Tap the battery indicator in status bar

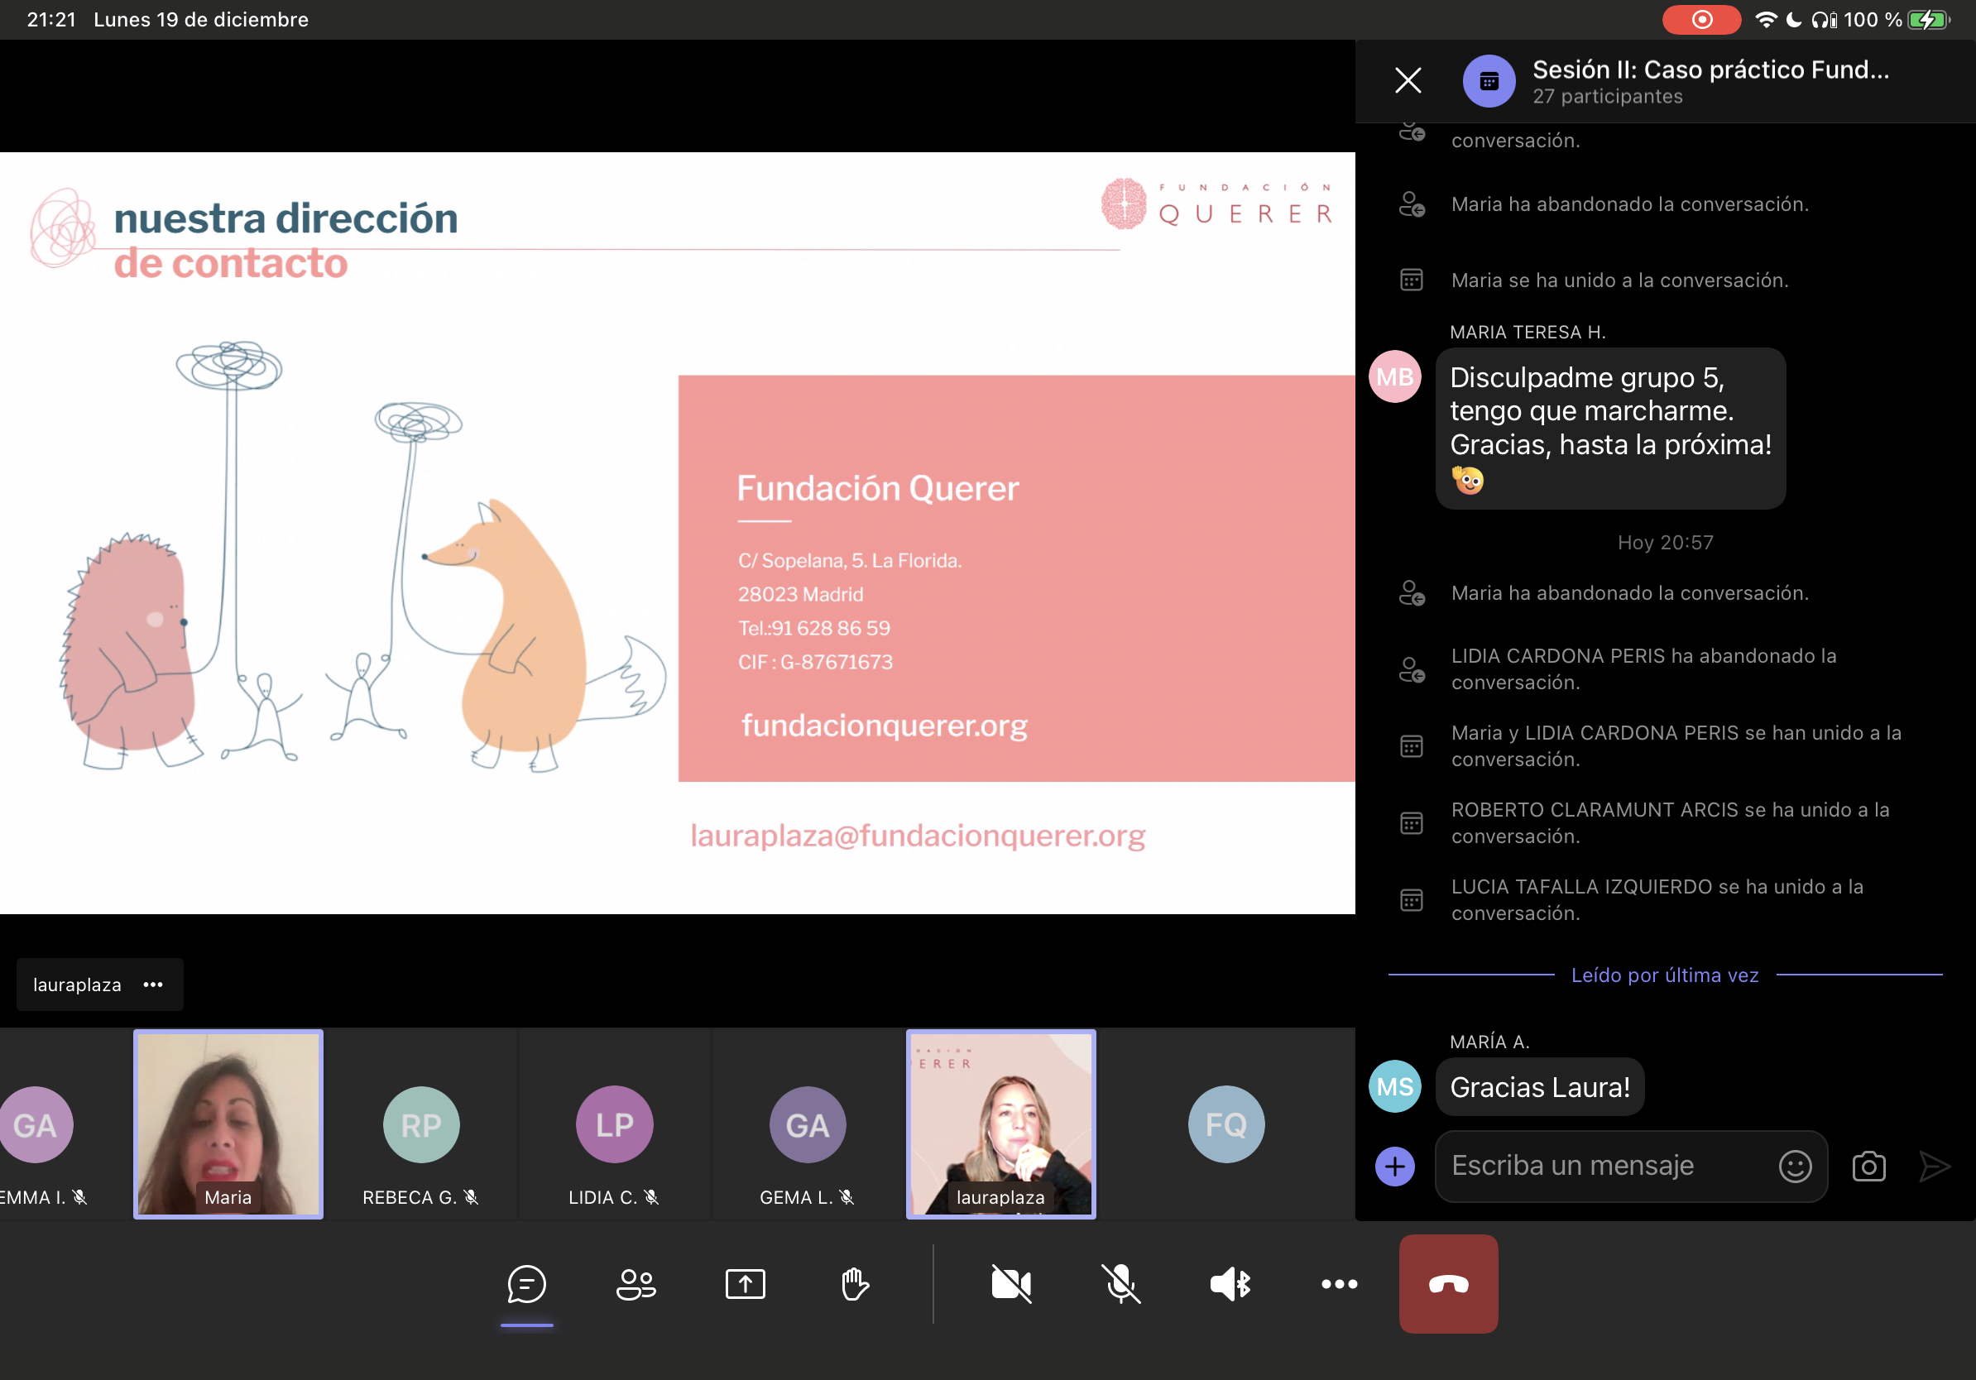point(1929,20)
